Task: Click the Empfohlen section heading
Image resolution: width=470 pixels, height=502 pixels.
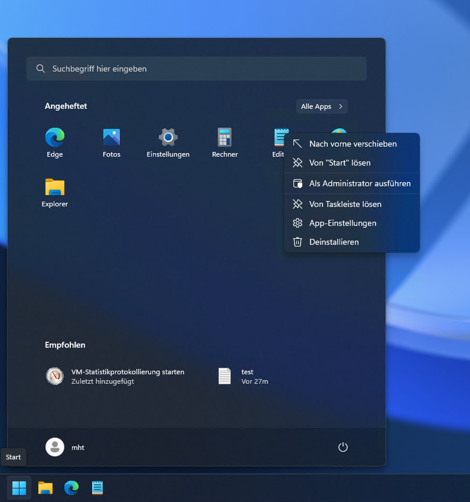Action: pyautogui.click(x=65, y=345)
